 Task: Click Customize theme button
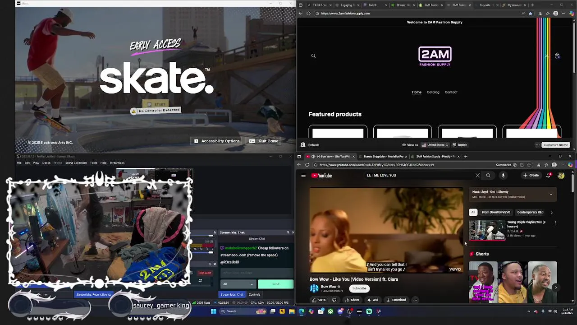[x=555, y=145]
